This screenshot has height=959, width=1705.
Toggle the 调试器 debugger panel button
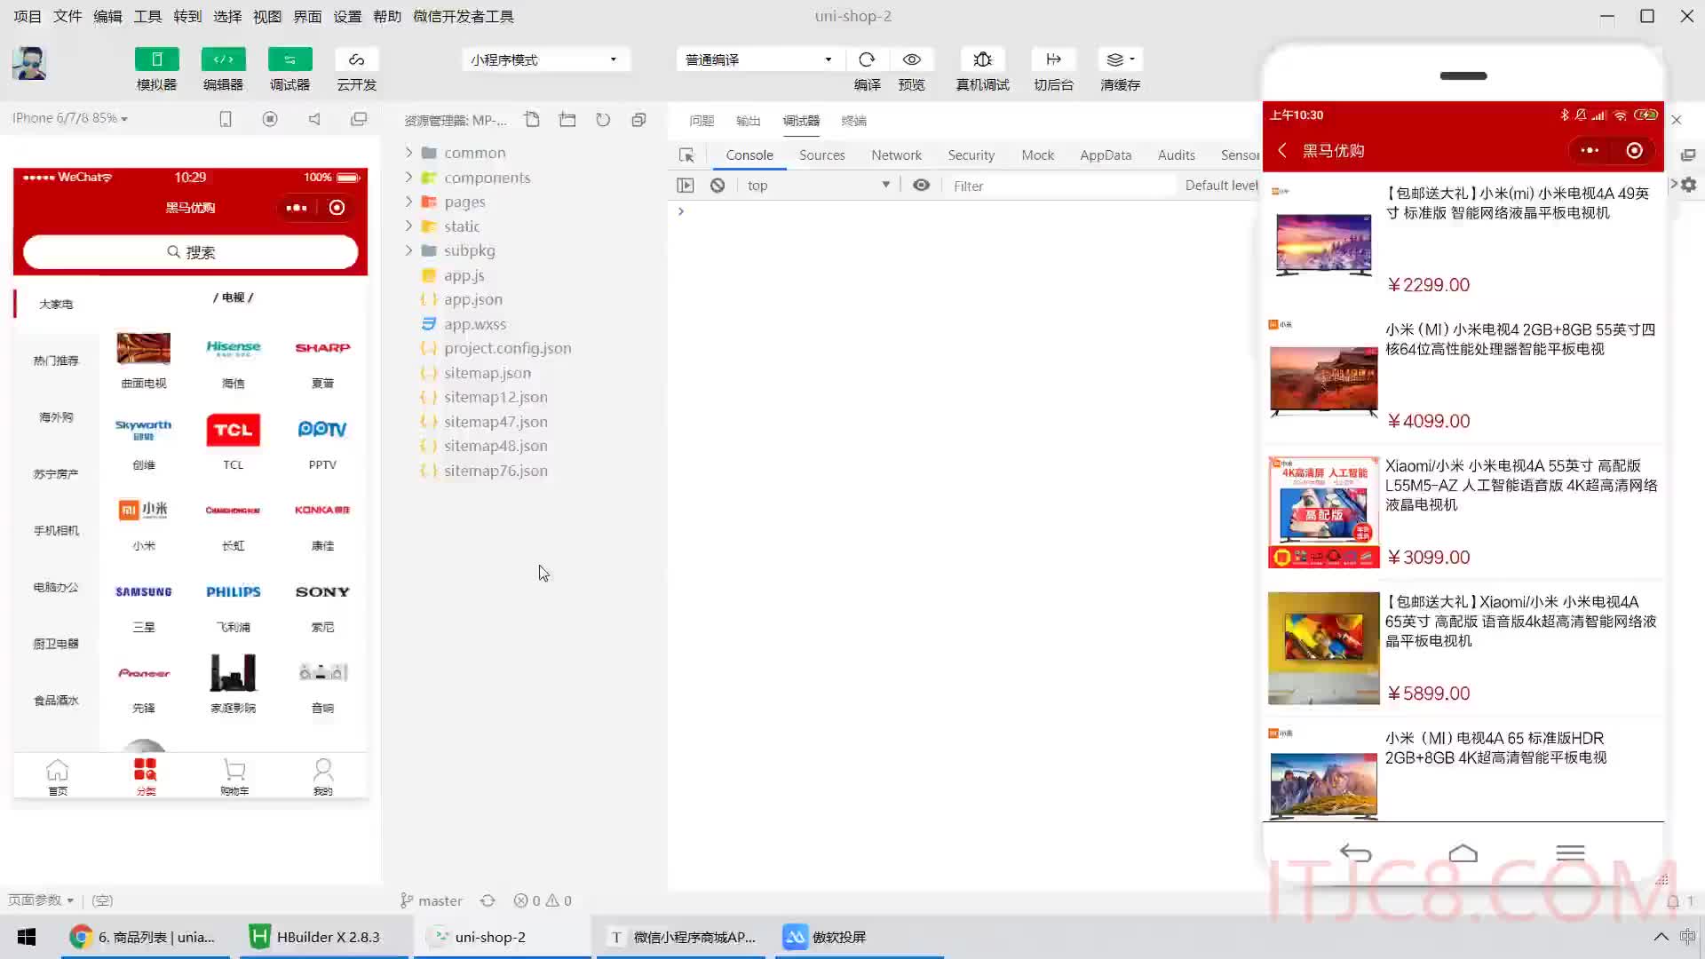289,59
